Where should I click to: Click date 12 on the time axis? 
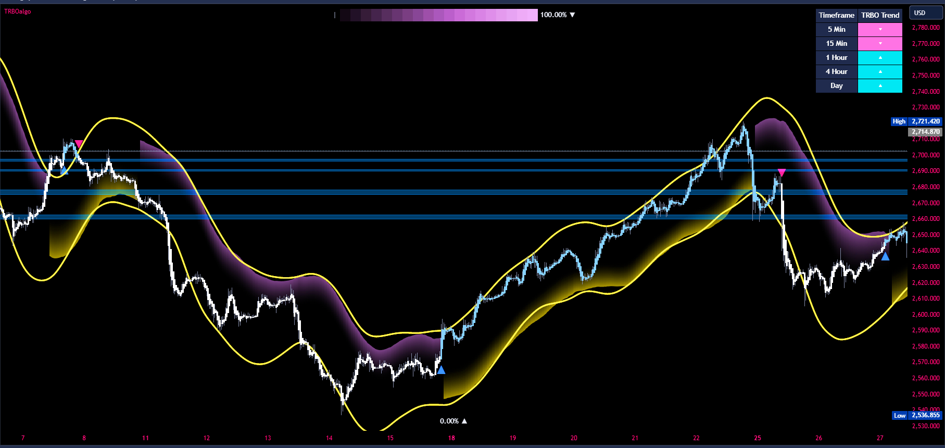click(207, 438)
